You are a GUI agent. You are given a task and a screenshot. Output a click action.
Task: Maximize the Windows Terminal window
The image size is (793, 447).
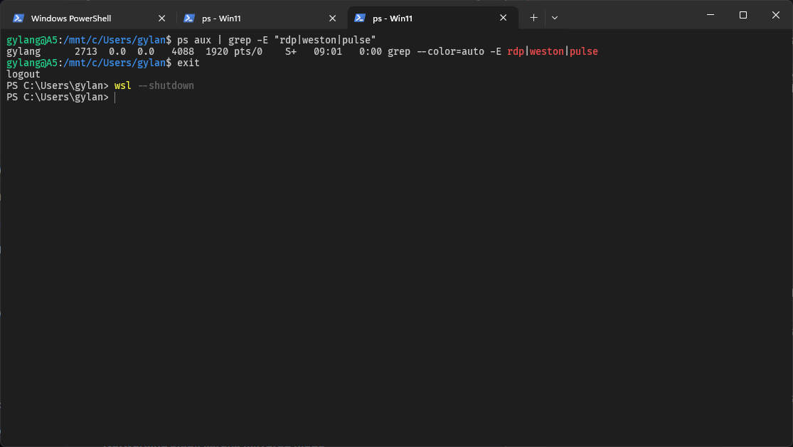tap(743, 15)
